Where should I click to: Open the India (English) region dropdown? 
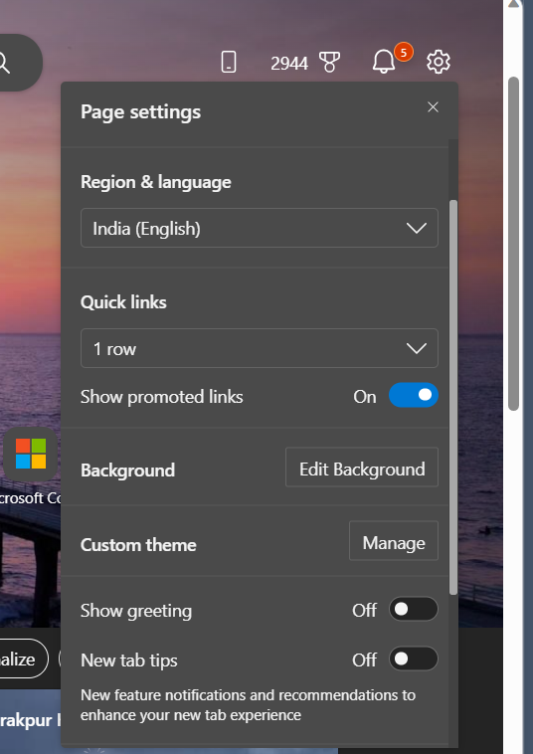pos(260,228)
